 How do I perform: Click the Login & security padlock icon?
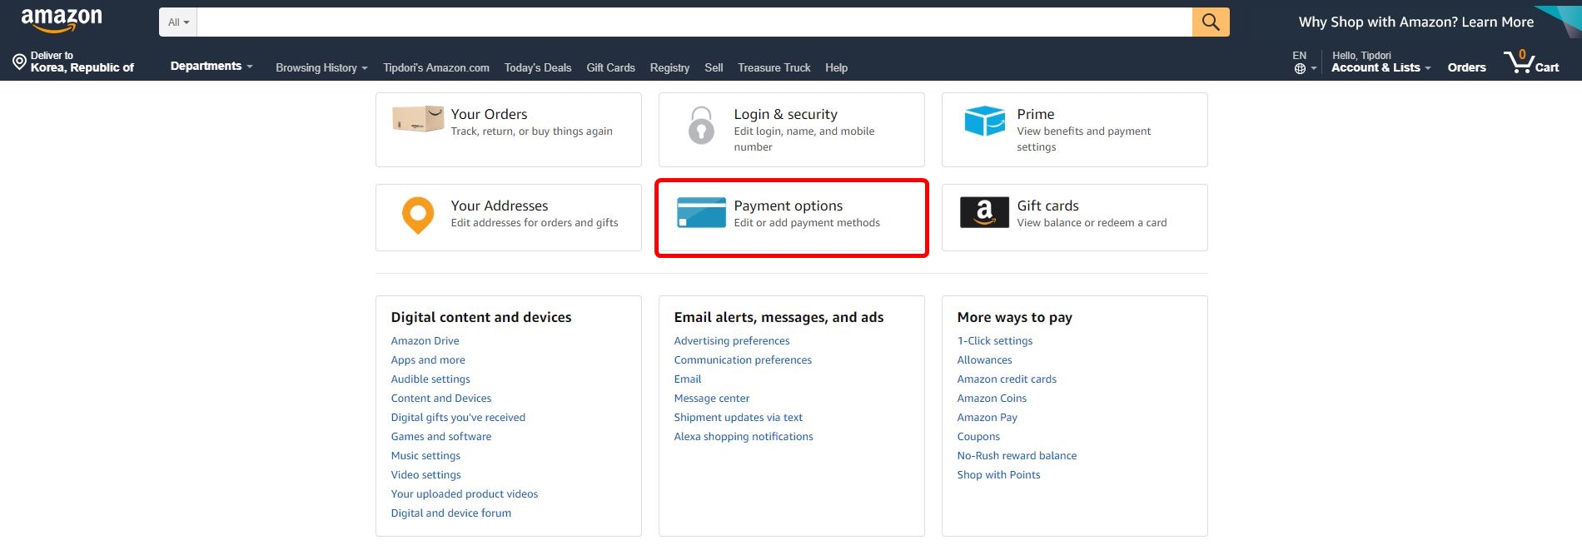click(701, 126)
